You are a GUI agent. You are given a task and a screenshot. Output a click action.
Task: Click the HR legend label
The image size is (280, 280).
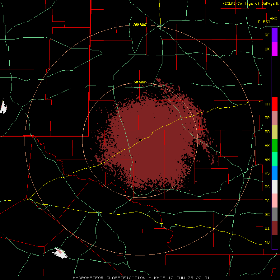coord(267,146)
